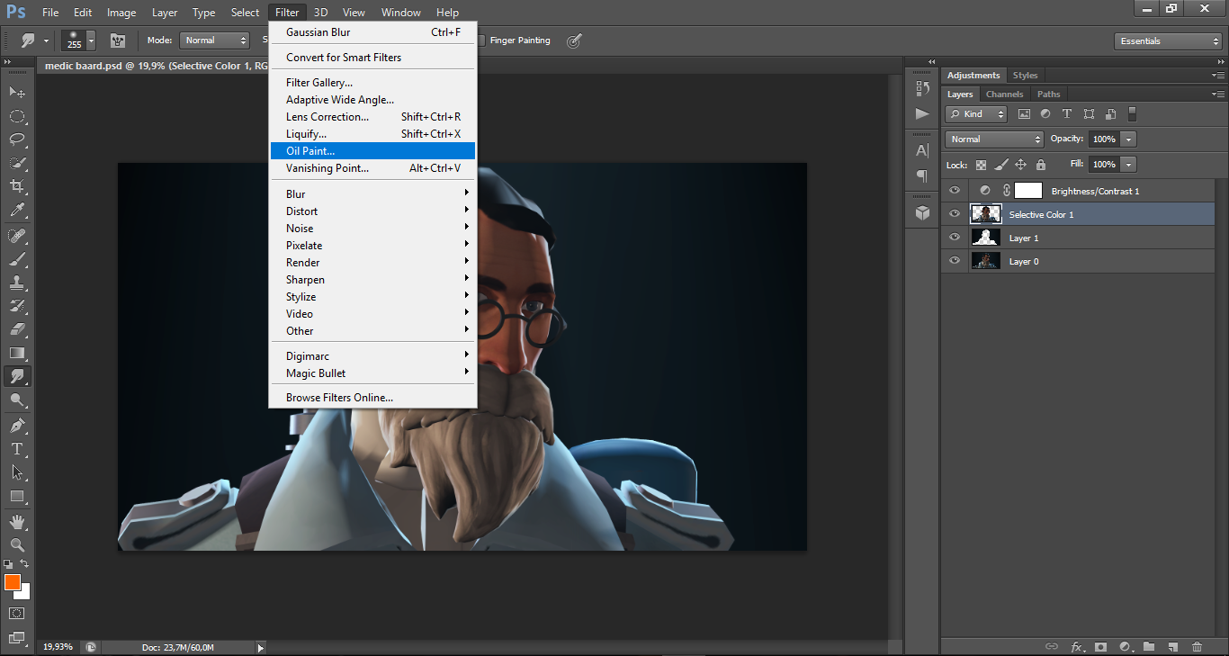Screen dimensions: 1229x656
Task: Select the History Brush tool
Action: 17,306
